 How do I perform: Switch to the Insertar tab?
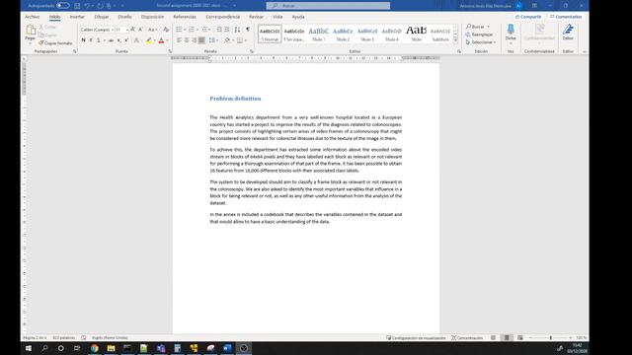[77, 17]
